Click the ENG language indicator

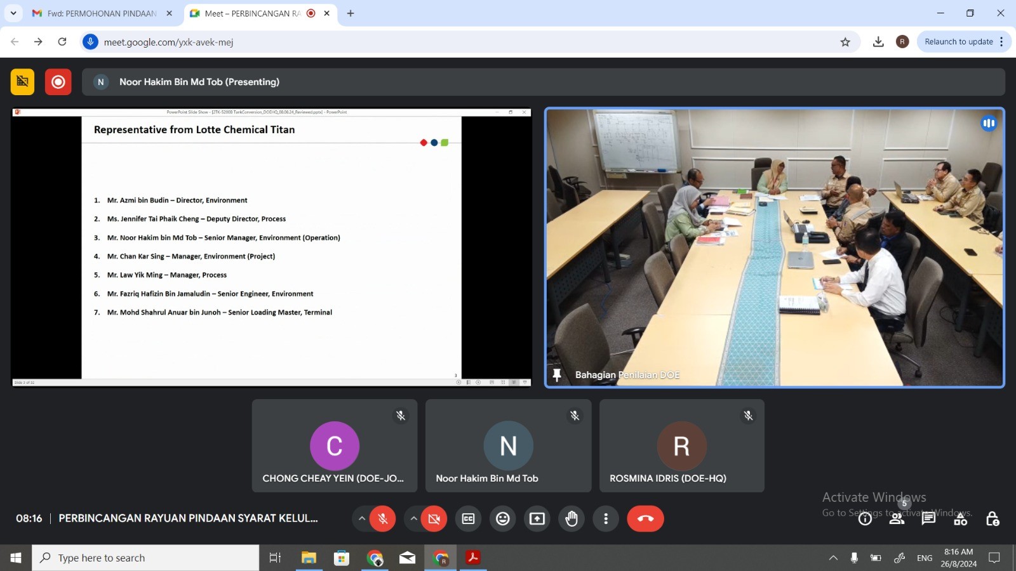[x=925, y=558]
